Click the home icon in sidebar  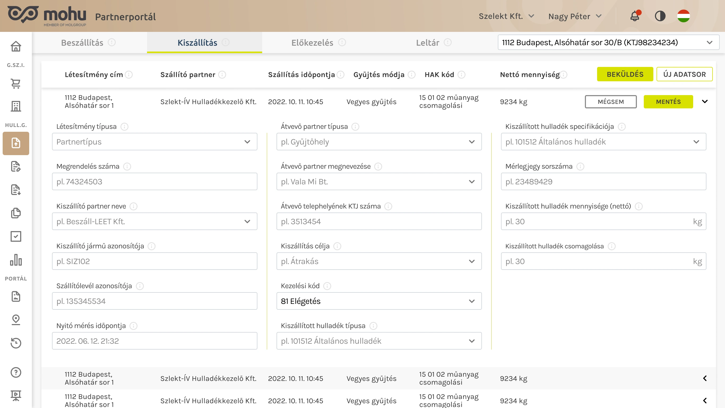pos(16,46)
